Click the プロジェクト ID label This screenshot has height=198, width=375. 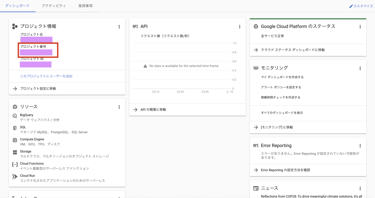point(32,59)
